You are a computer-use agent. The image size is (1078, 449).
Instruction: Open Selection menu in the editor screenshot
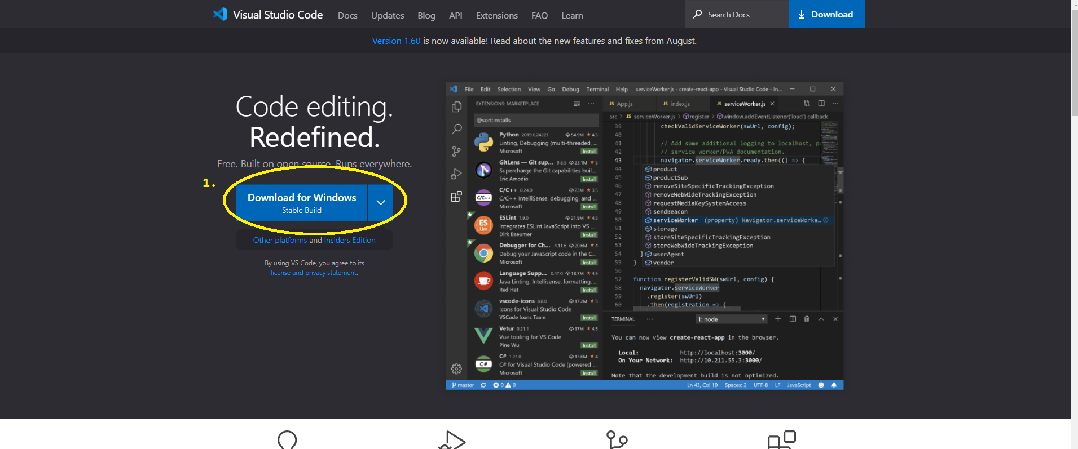509,90
